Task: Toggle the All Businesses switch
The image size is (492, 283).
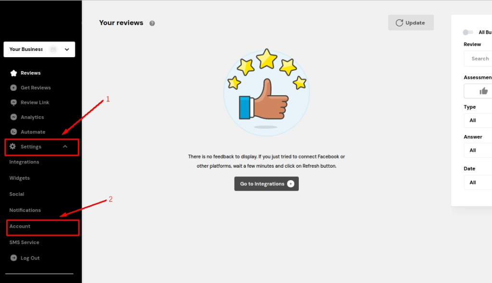Action: click(x=467, y=32)
